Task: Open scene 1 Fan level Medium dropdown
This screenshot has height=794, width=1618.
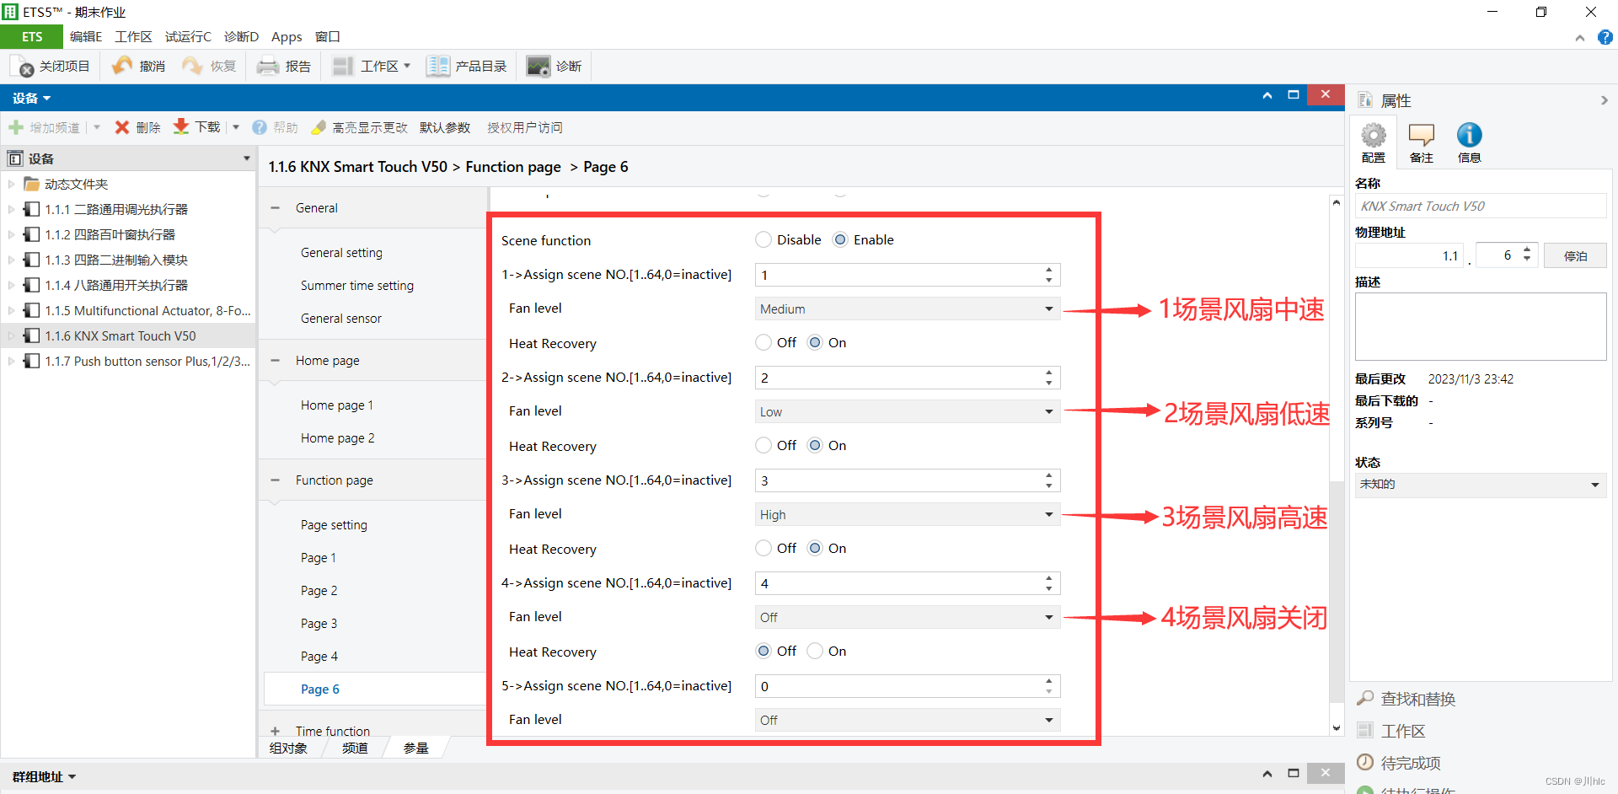Action: point(907,309)
